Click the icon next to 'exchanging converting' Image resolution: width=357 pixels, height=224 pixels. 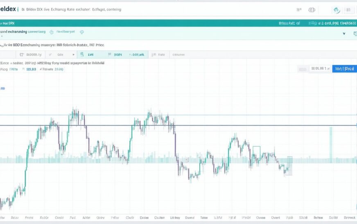[51, 31]
